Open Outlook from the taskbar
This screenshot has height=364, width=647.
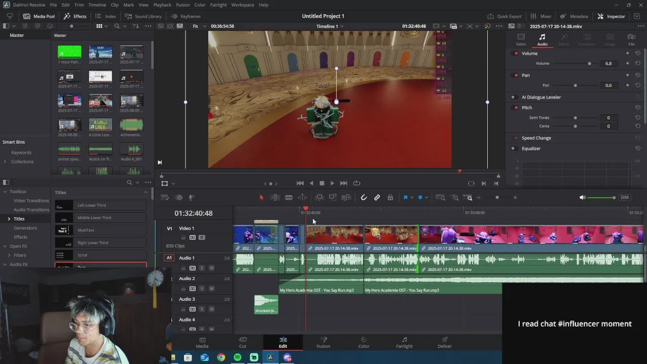coord(204,357)
